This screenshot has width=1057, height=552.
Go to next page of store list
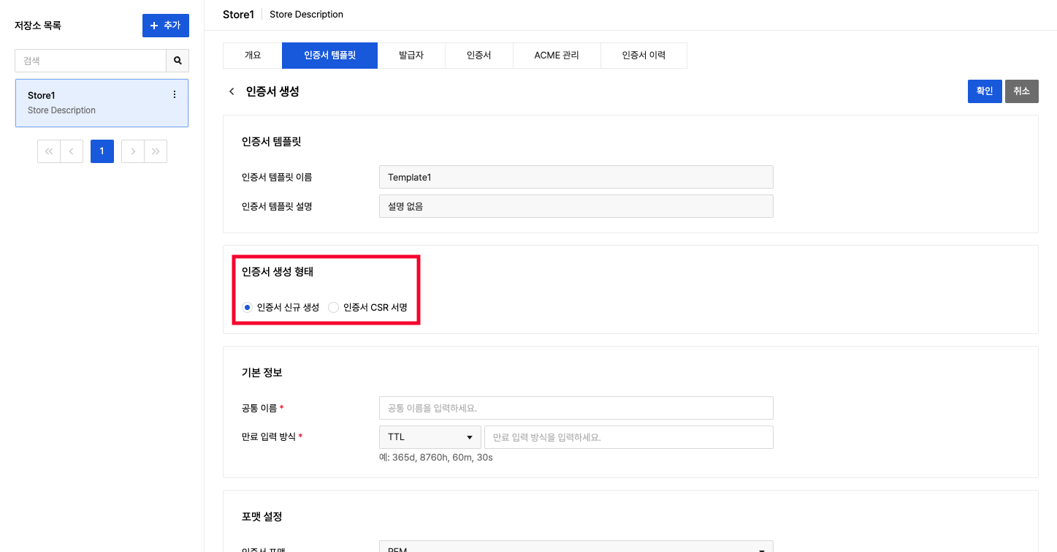[133, 151]
